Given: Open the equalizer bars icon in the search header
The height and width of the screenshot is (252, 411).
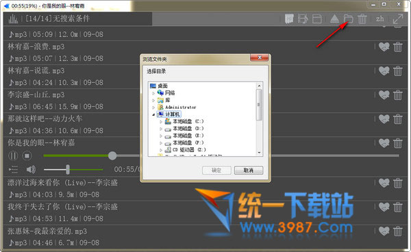Looking at the screenshot, I should tap(13, 19).
